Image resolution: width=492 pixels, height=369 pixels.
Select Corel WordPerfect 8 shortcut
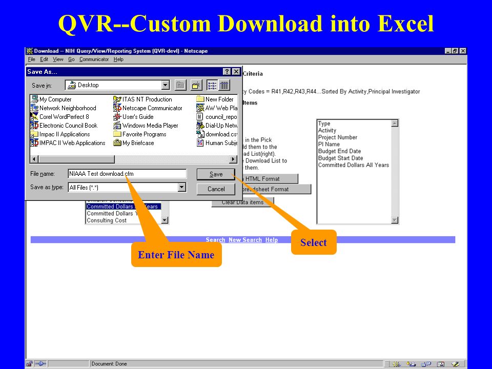pyautogui.click(x=59, y=117)
